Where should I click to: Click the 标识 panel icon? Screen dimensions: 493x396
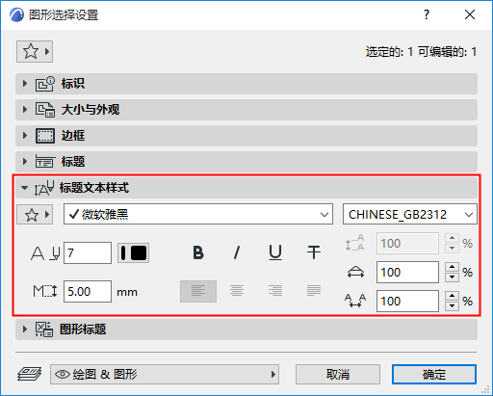tap(45, 84)
